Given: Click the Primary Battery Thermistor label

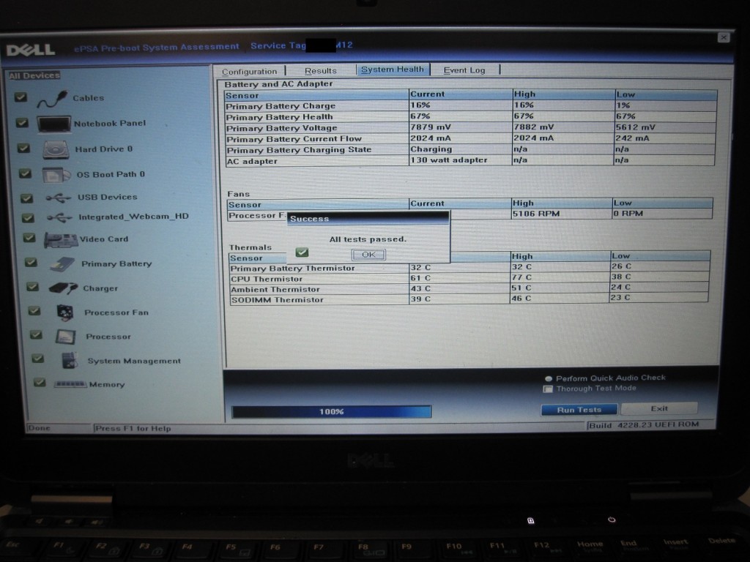Looking at the screenshot, I should pos(293,269).
